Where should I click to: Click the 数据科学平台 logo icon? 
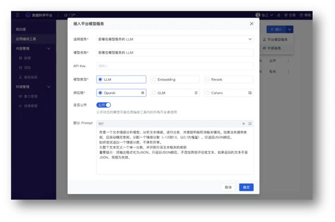coord(28,15)
